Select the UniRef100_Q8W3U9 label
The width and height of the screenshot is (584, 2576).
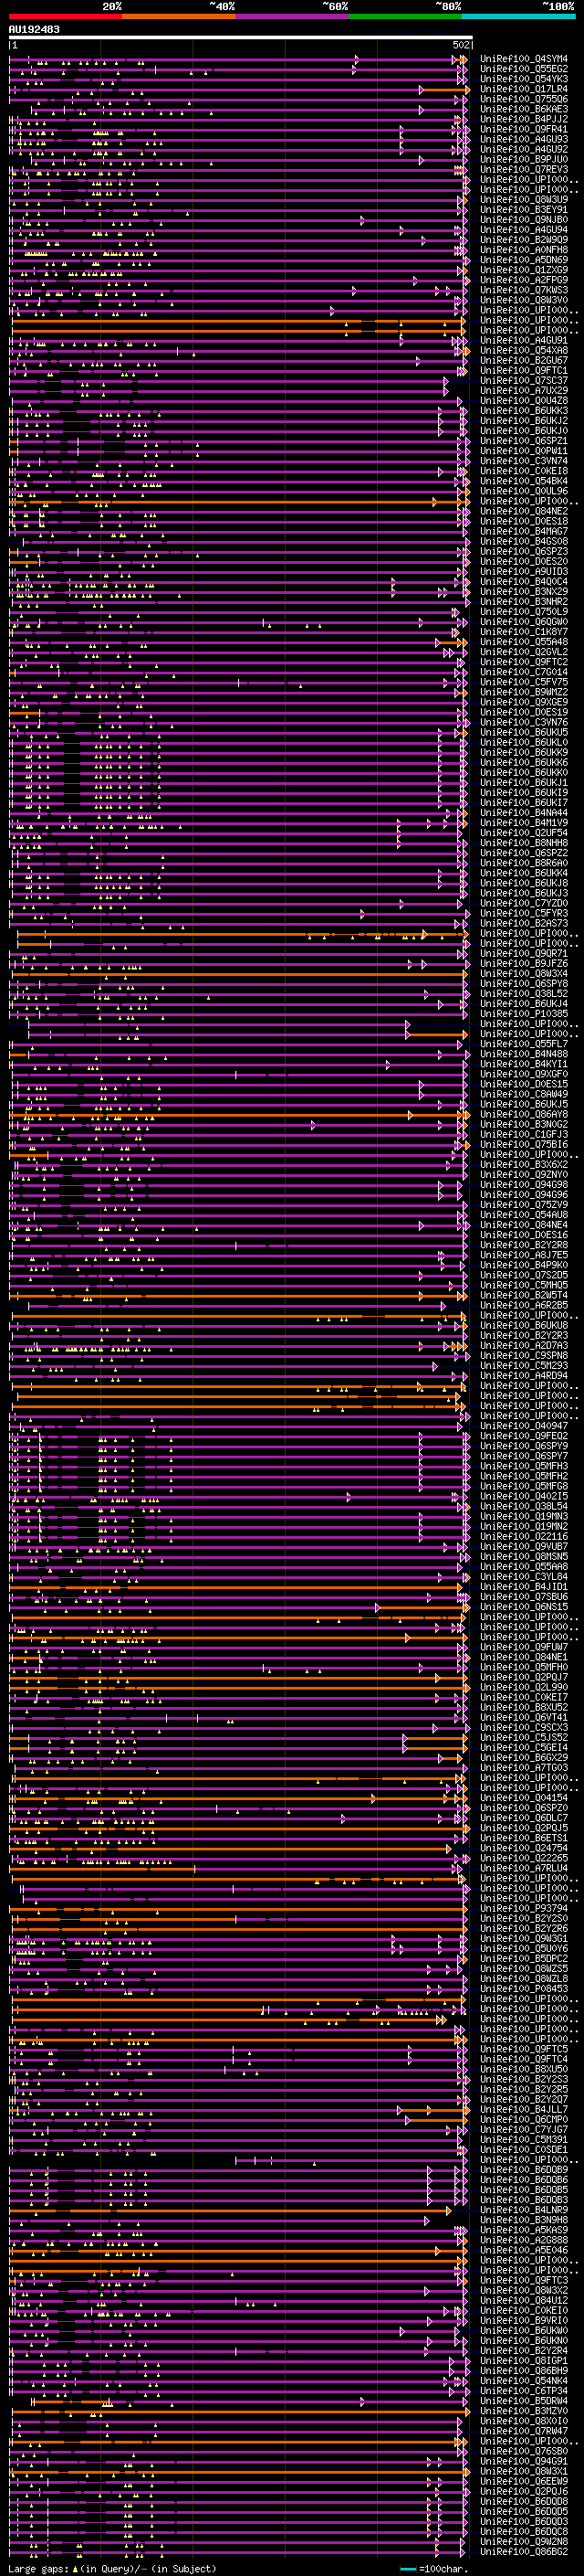[x=524, y=199]
